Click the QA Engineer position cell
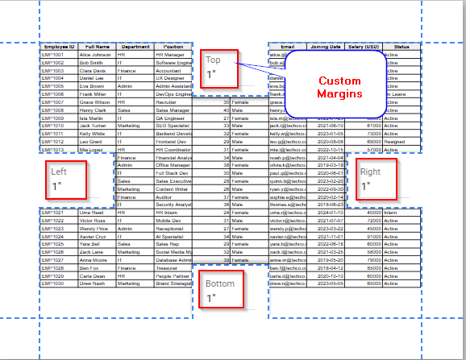Image resolution: width=466 pixels, height=360 pixels. tap(173, 118)
